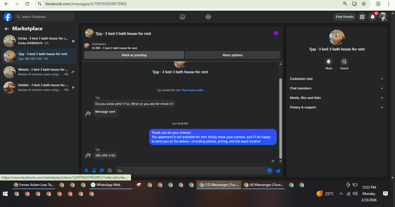Open the Facebook menu grid icon
The width and height of the screenshot is (395, 207).
(362, 17)
